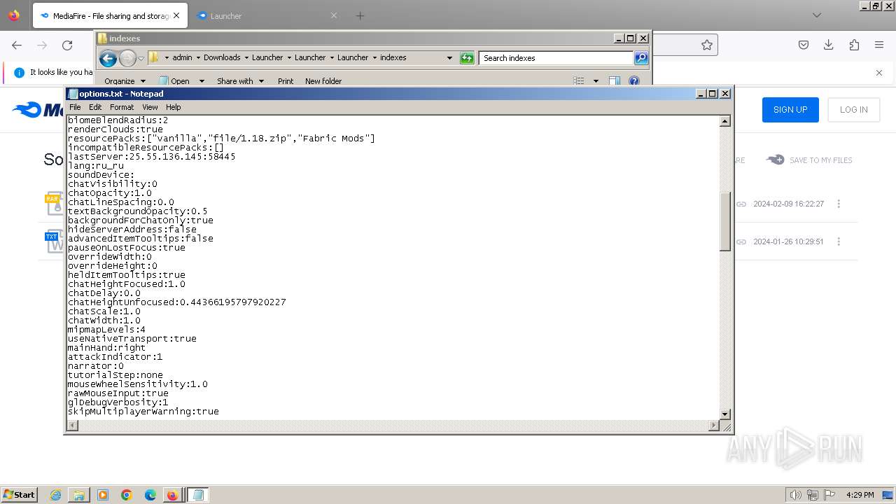
Task: Open the View menu in Notepad
Action: coord(150,107)
